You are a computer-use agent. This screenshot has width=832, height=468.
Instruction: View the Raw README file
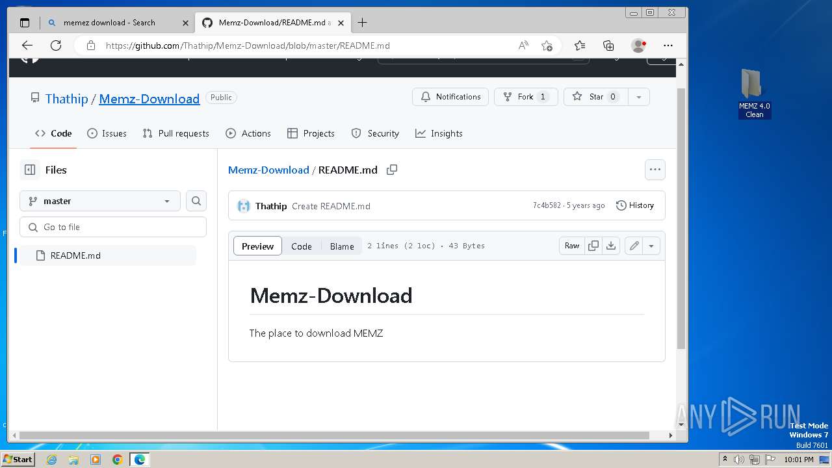pyautogui.click(x=572, y=246)
